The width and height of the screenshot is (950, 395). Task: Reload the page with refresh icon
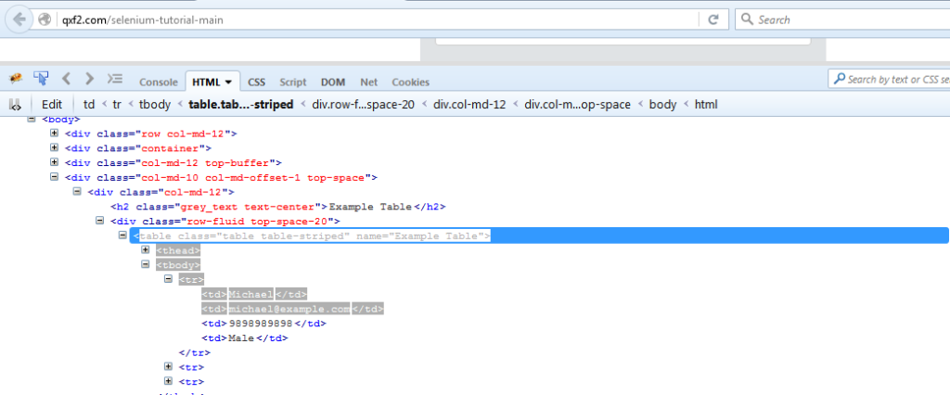point(713,19)
